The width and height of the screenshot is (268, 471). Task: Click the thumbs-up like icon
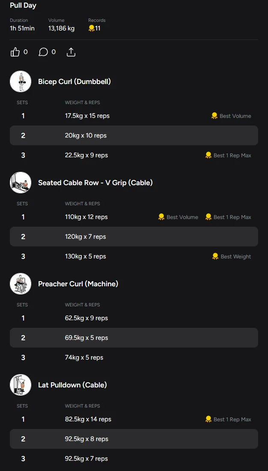(x=15, y=52)
